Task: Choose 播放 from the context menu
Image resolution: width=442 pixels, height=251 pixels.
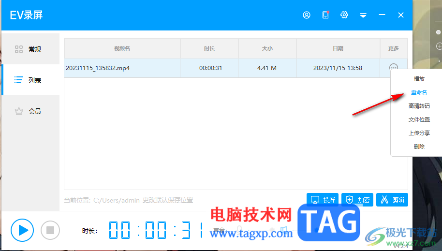Action: (x=419, y=79)
